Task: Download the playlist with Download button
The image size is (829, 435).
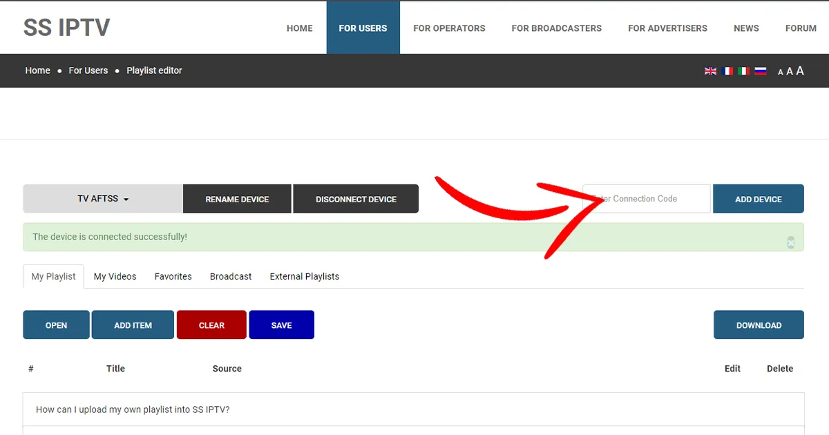Action: 759,325
